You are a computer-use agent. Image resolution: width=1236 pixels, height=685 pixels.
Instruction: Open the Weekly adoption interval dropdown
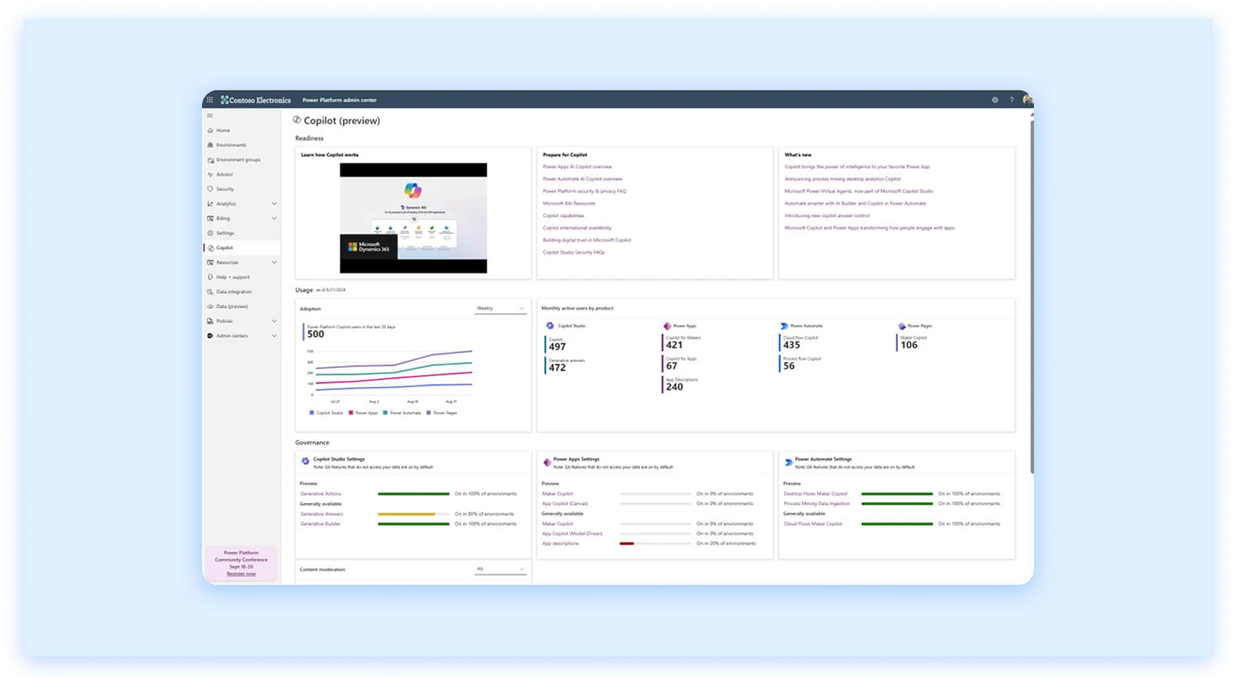[500, 308]
